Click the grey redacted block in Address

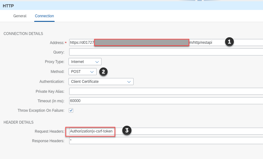click(142, 43)
